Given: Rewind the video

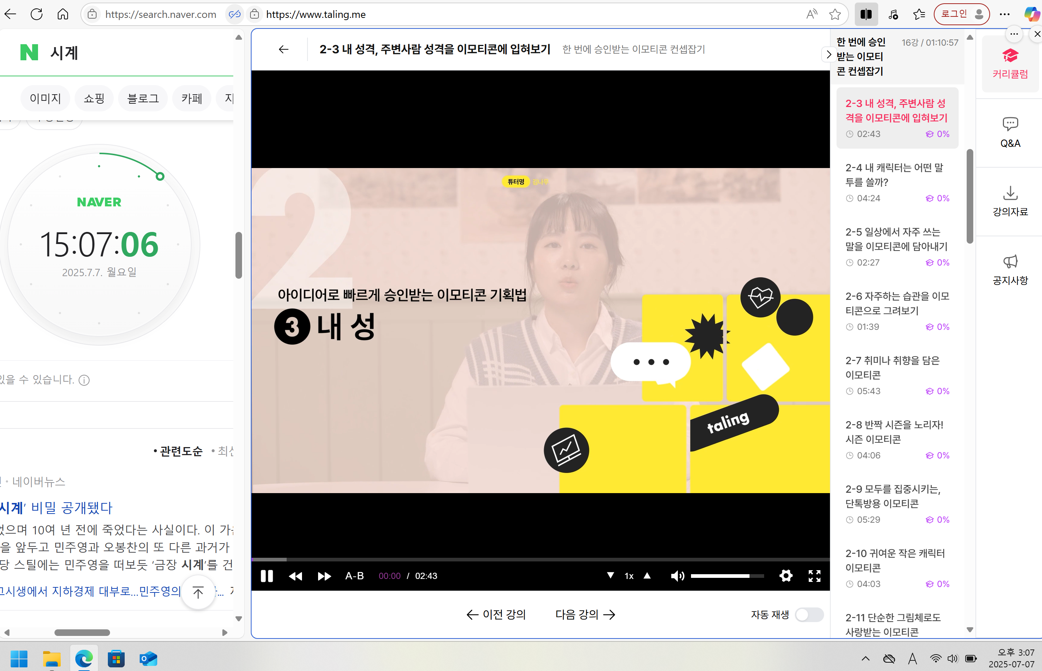Looking at the screenshot, I should click(295, 576).
